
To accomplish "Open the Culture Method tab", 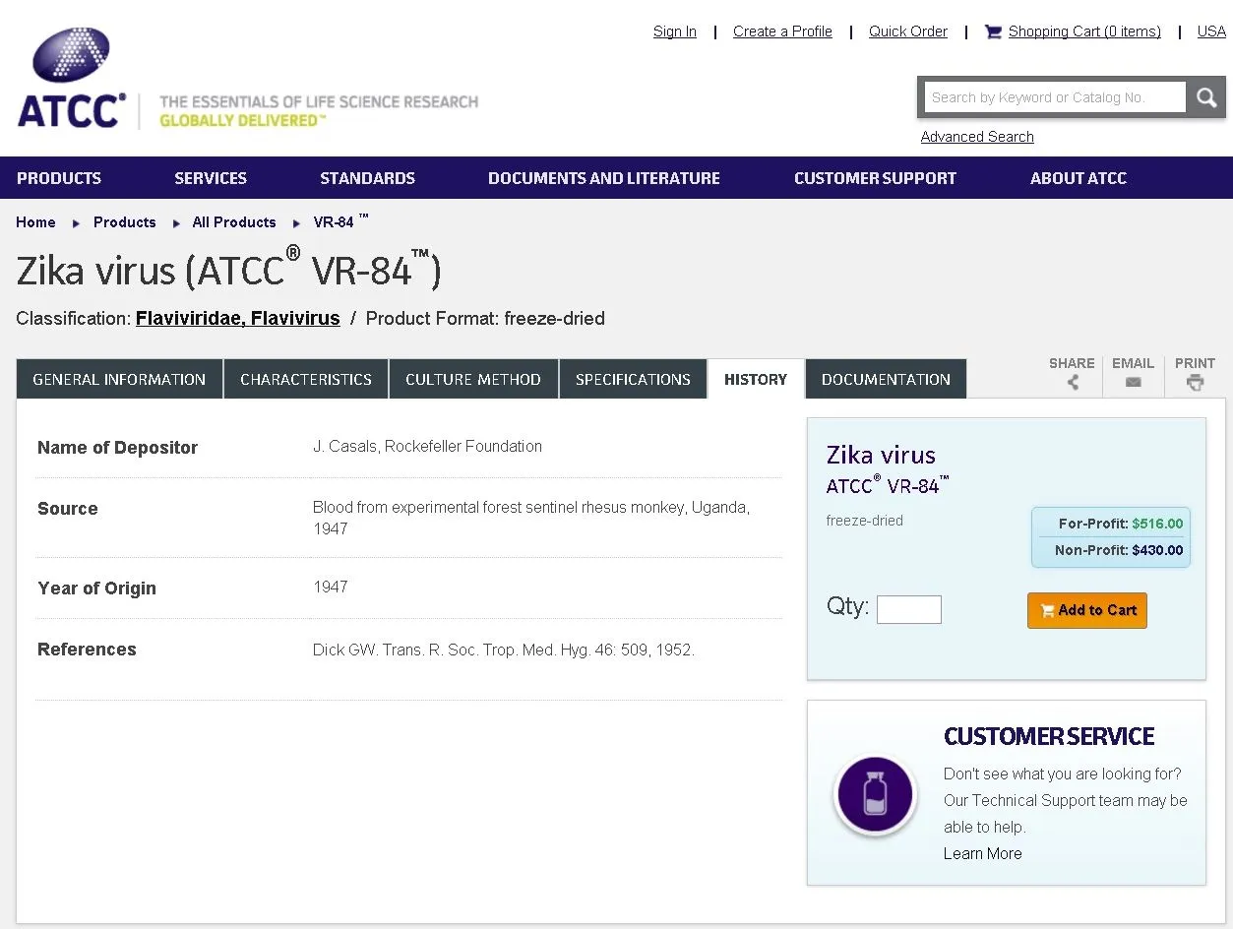I will (x=473, y=379).
